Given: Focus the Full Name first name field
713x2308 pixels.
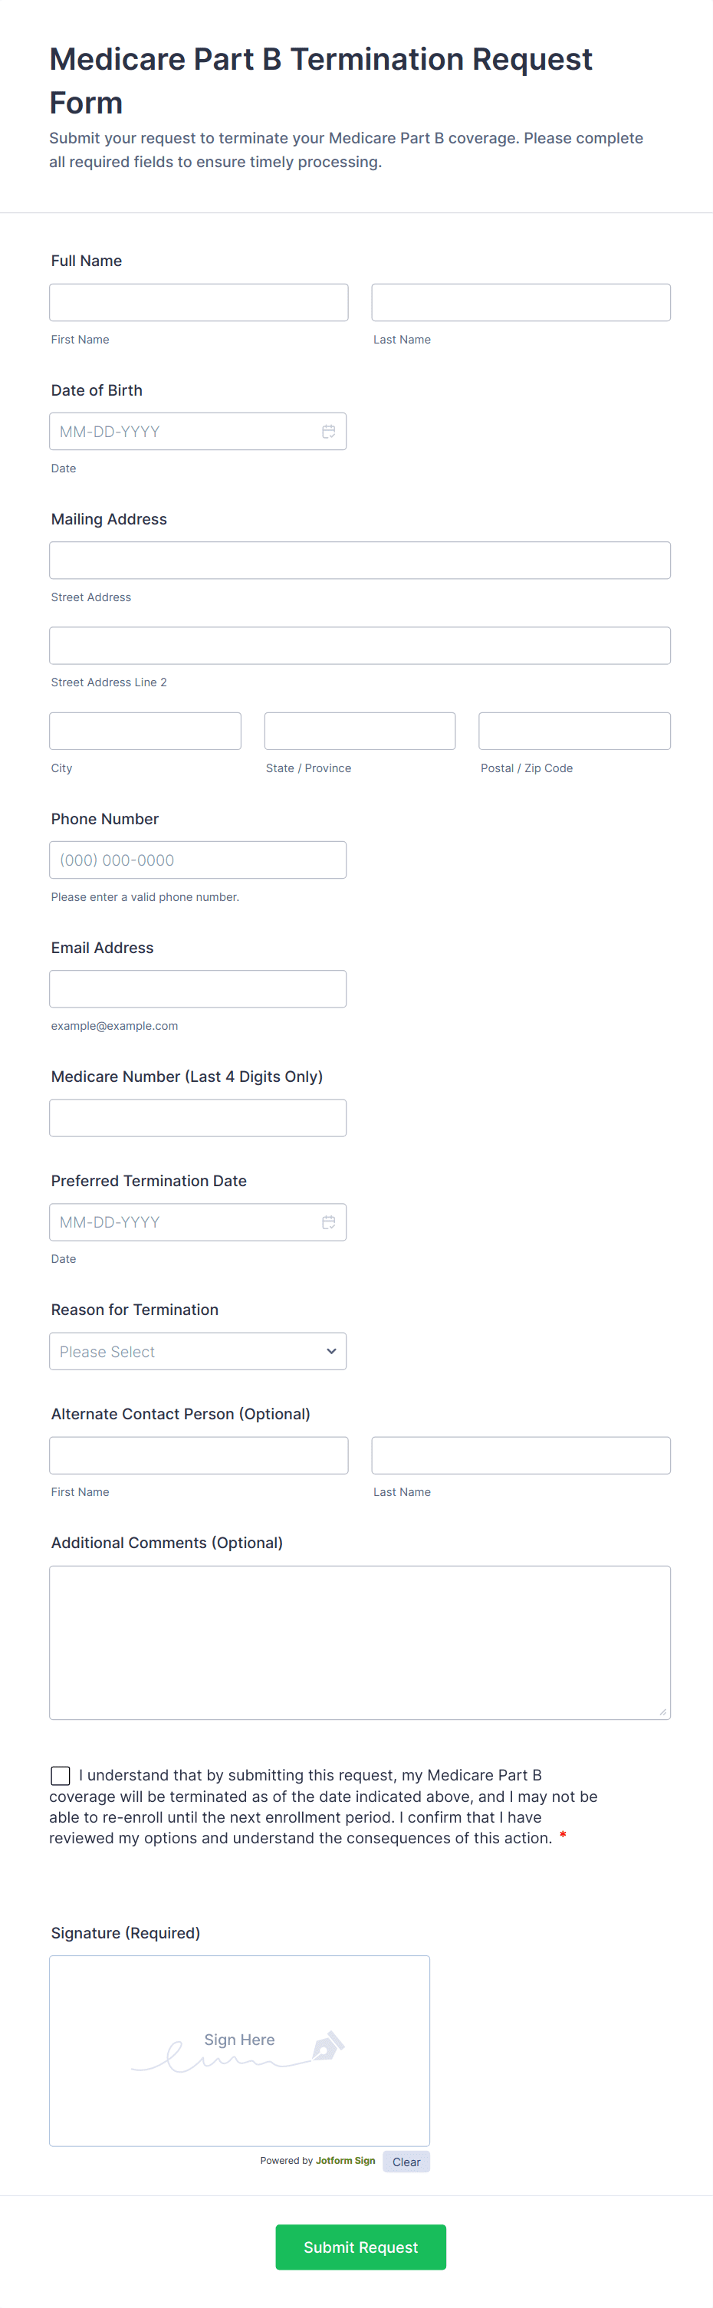Looking at the screenshot, I should 199,303.
